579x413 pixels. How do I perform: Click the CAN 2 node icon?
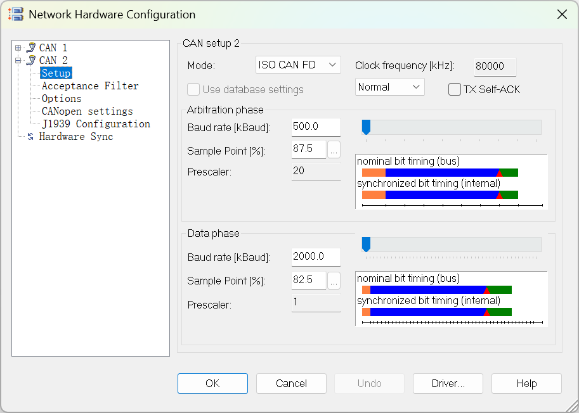tap(30, 61)
